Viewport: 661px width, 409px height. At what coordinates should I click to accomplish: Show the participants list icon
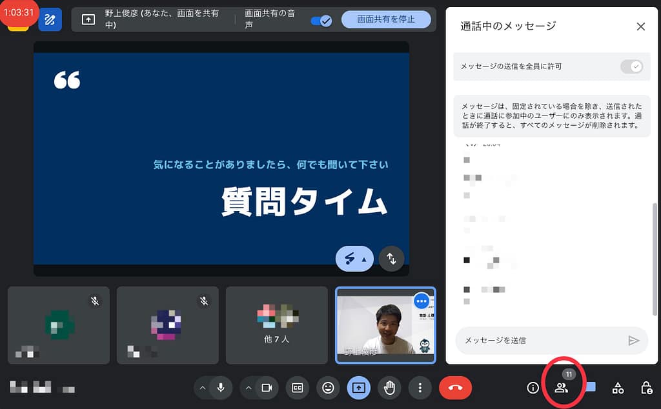(x=561, y=388)
